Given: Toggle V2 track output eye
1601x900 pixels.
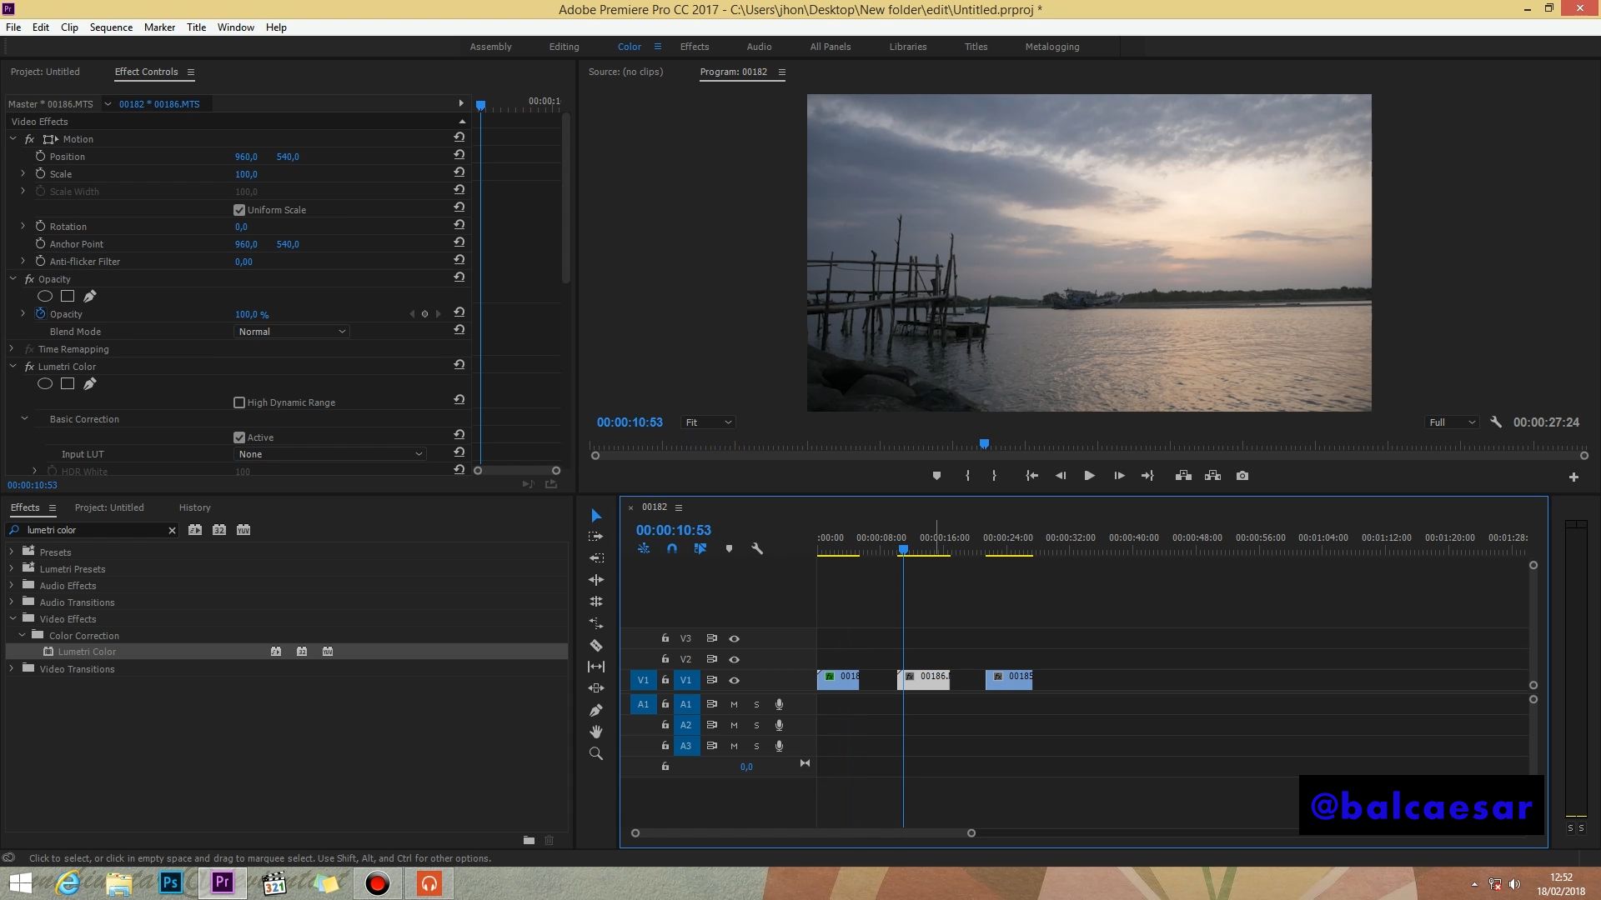Looking at the screenshot, I should pyautogui.click(x=735, y=659).
